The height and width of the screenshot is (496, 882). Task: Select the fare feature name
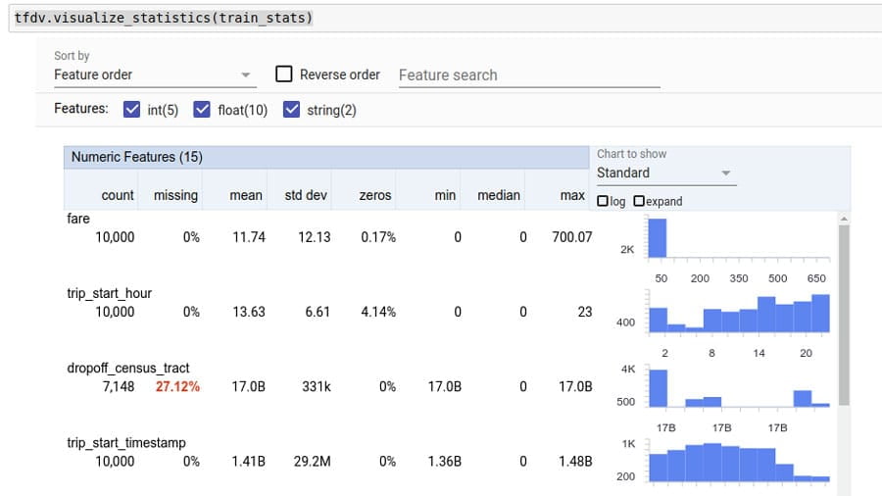click(x=78, y=219)
